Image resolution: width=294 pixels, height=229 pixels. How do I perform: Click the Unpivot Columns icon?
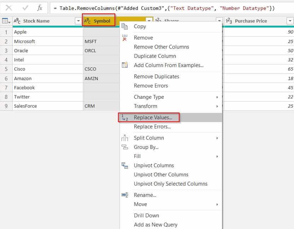coord(125,165)
